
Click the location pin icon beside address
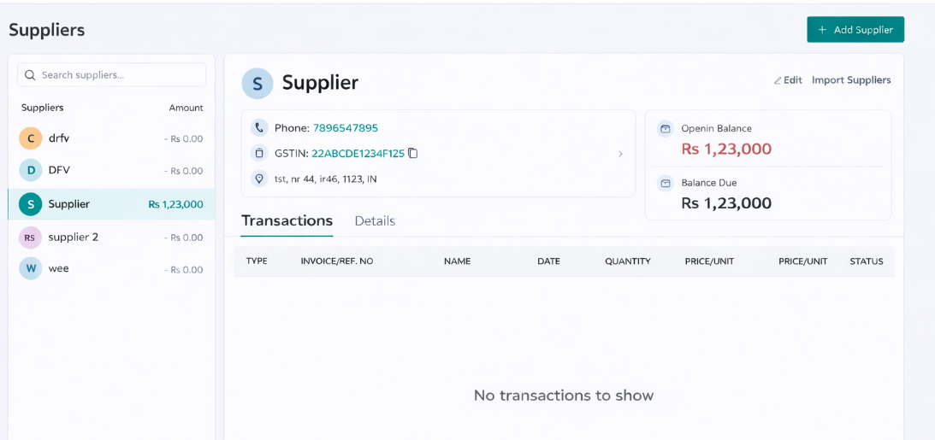pos(259,179)
